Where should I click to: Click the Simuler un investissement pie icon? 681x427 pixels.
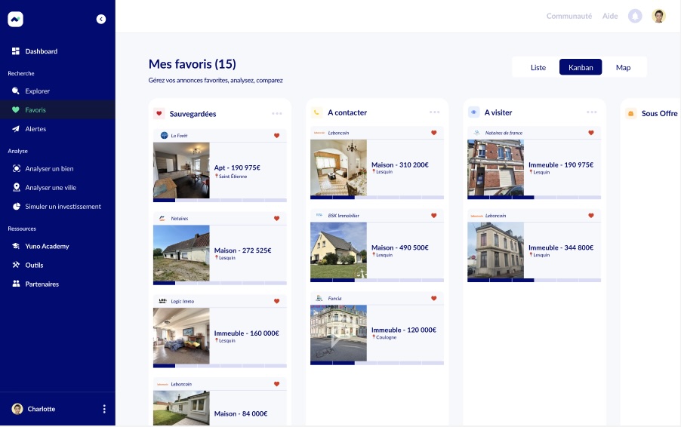17,207
